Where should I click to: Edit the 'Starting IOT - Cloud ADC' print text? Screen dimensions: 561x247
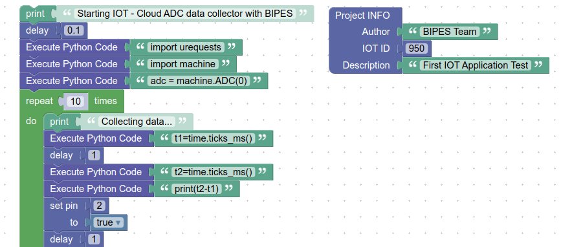(x=185, y=14)
